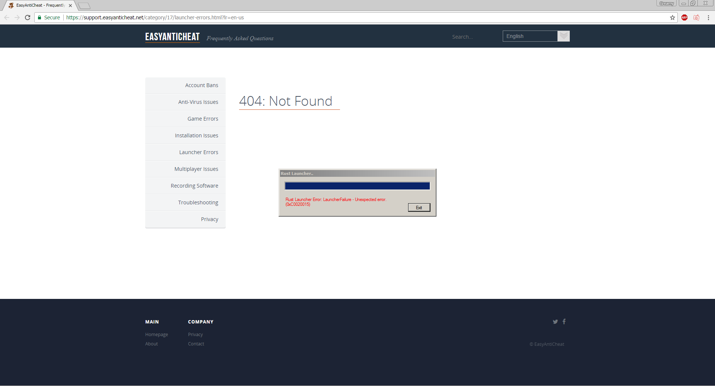Open the Recording Software category
This screenshot has height=386, width=715.
[185, 186]
